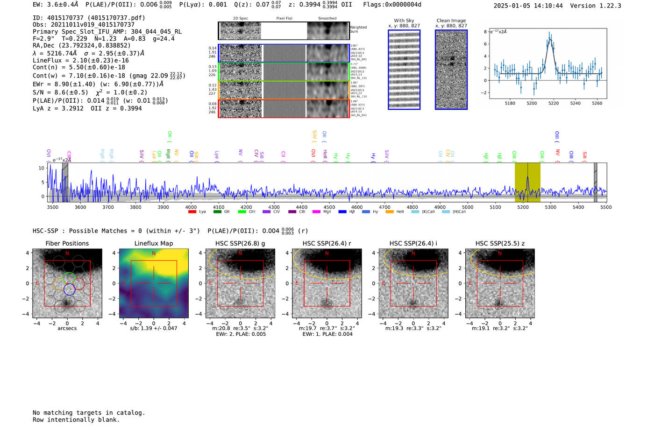
Task: Click the EWr = 8.90 line
Action: [x=98, y=84]
